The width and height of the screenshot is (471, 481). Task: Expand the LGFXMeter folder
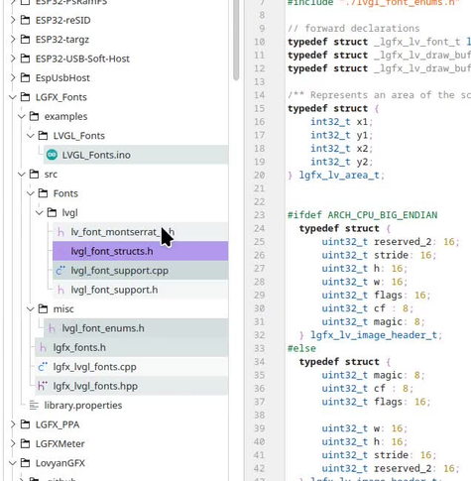[x=13, y=443]
